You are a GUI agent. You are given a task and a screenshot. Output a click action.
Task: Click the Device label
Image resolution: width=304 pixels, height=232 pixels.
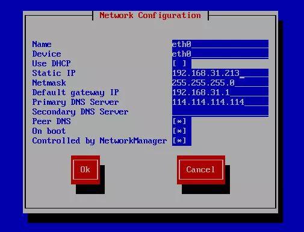[46, 54]
